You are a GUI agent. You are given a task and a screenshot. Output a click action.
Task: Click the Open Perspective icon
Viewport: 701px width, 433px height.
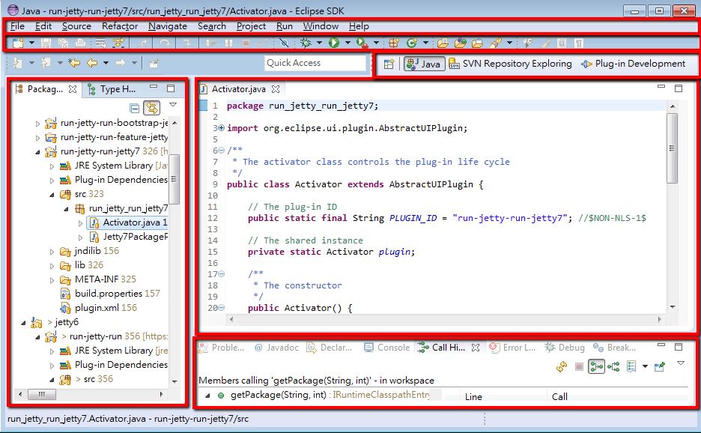point(389,64)
